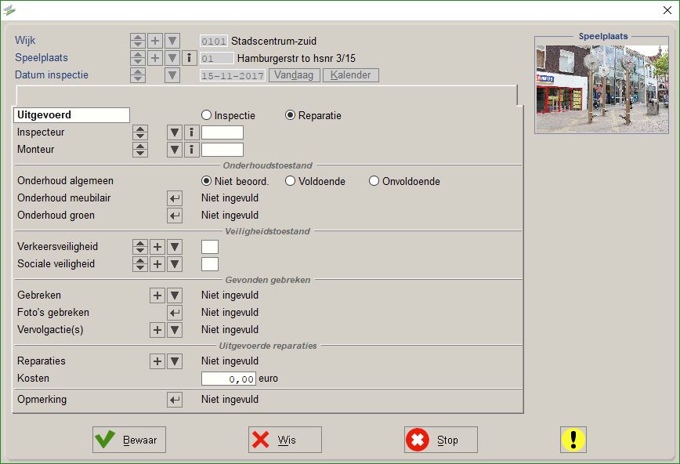This screenshot has width=680, height=464.
Task: Click the Stop button
Action: [440, 440]
